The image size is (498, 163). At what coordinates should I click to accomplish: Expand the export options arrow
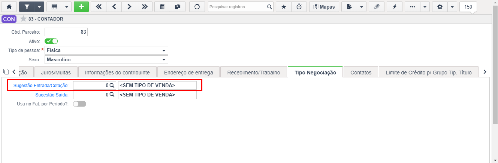(362, 7)
